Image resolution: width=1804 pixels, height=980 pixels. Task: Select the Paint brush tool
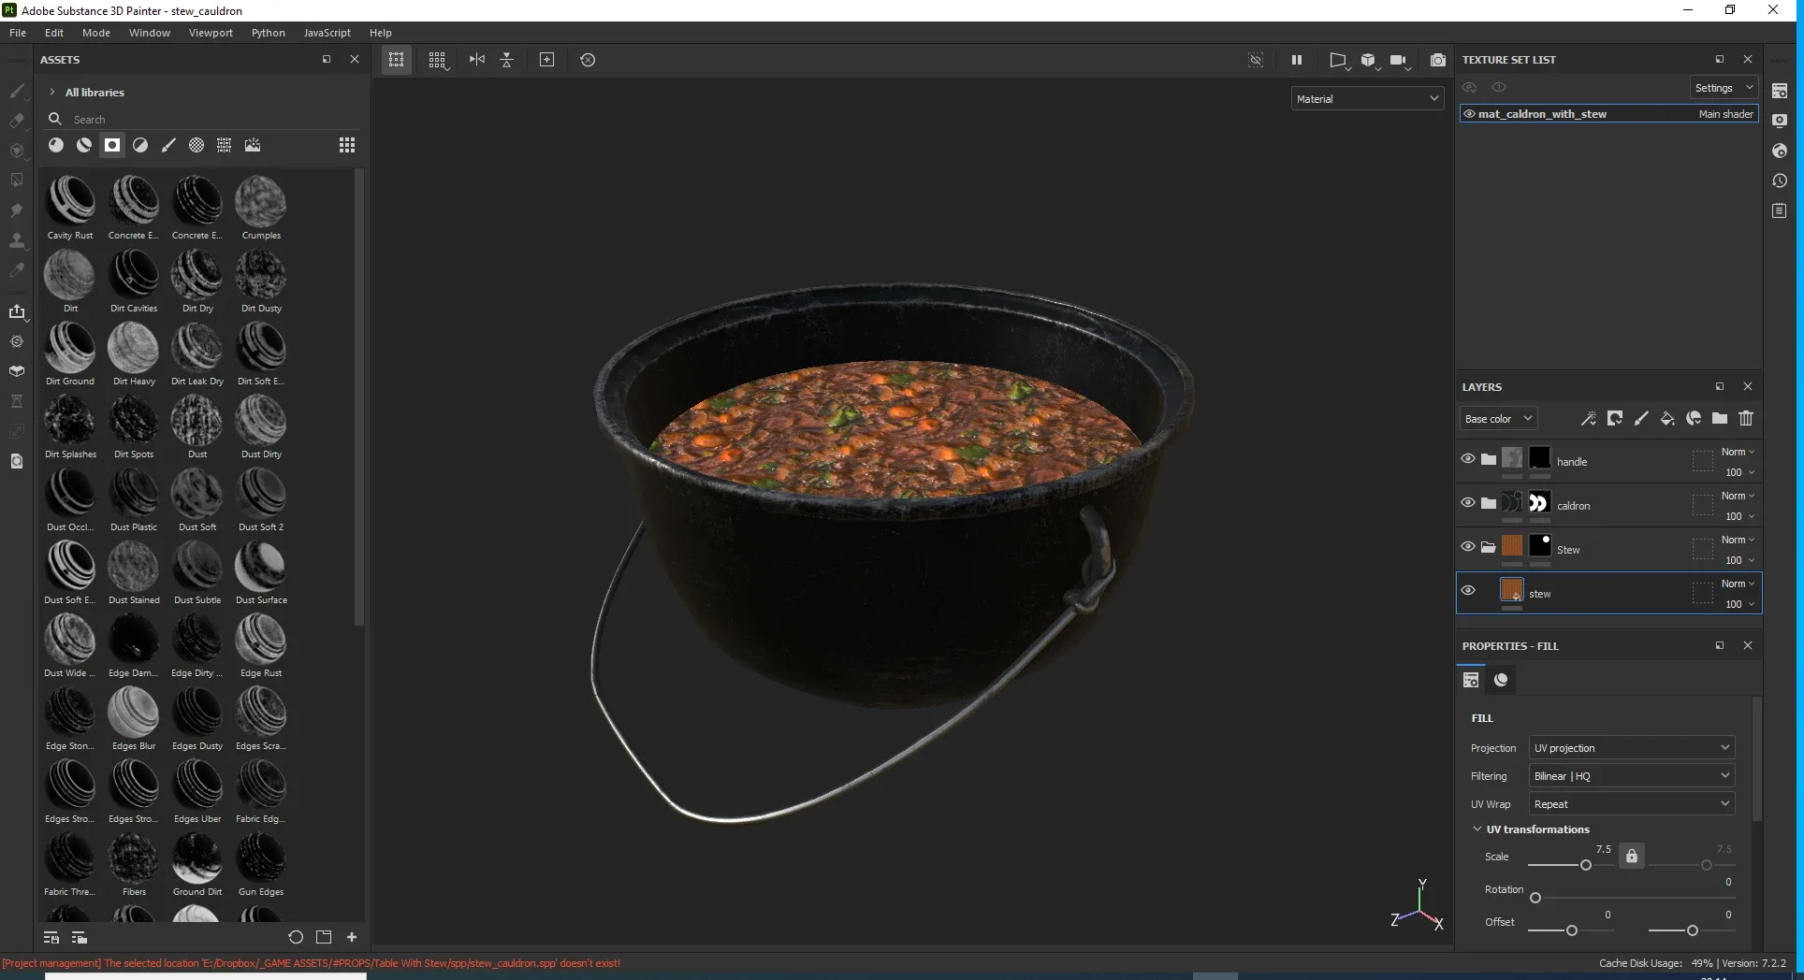coord(17,91)
